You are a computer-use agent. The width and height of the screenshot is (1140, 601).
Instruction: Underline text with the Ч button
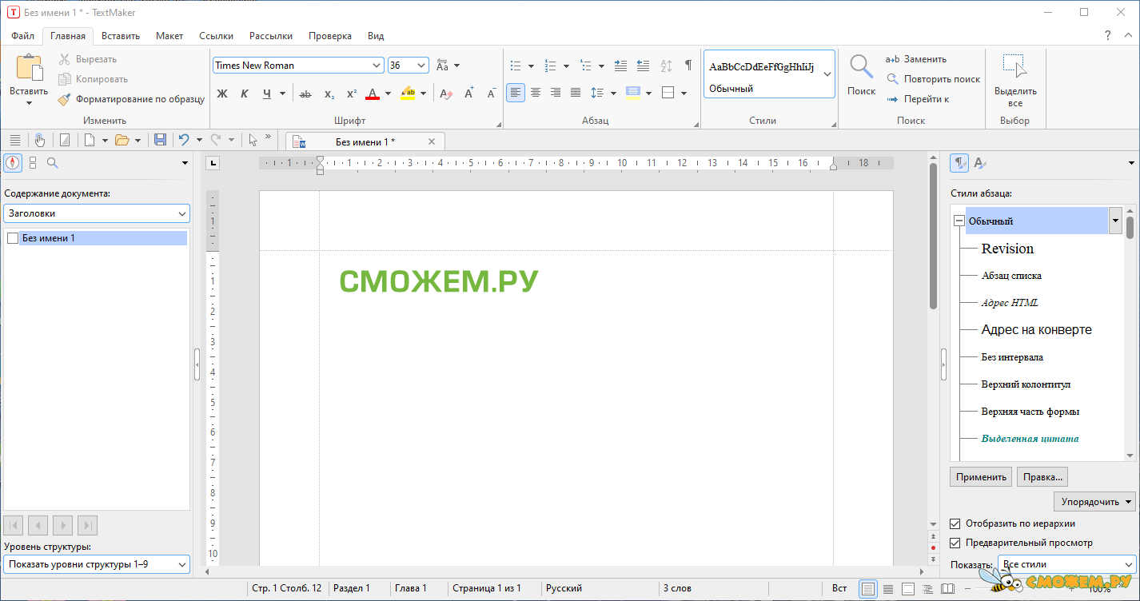tap(267, 94)
